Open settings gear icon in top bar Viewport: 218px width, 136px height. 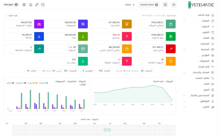24,5
